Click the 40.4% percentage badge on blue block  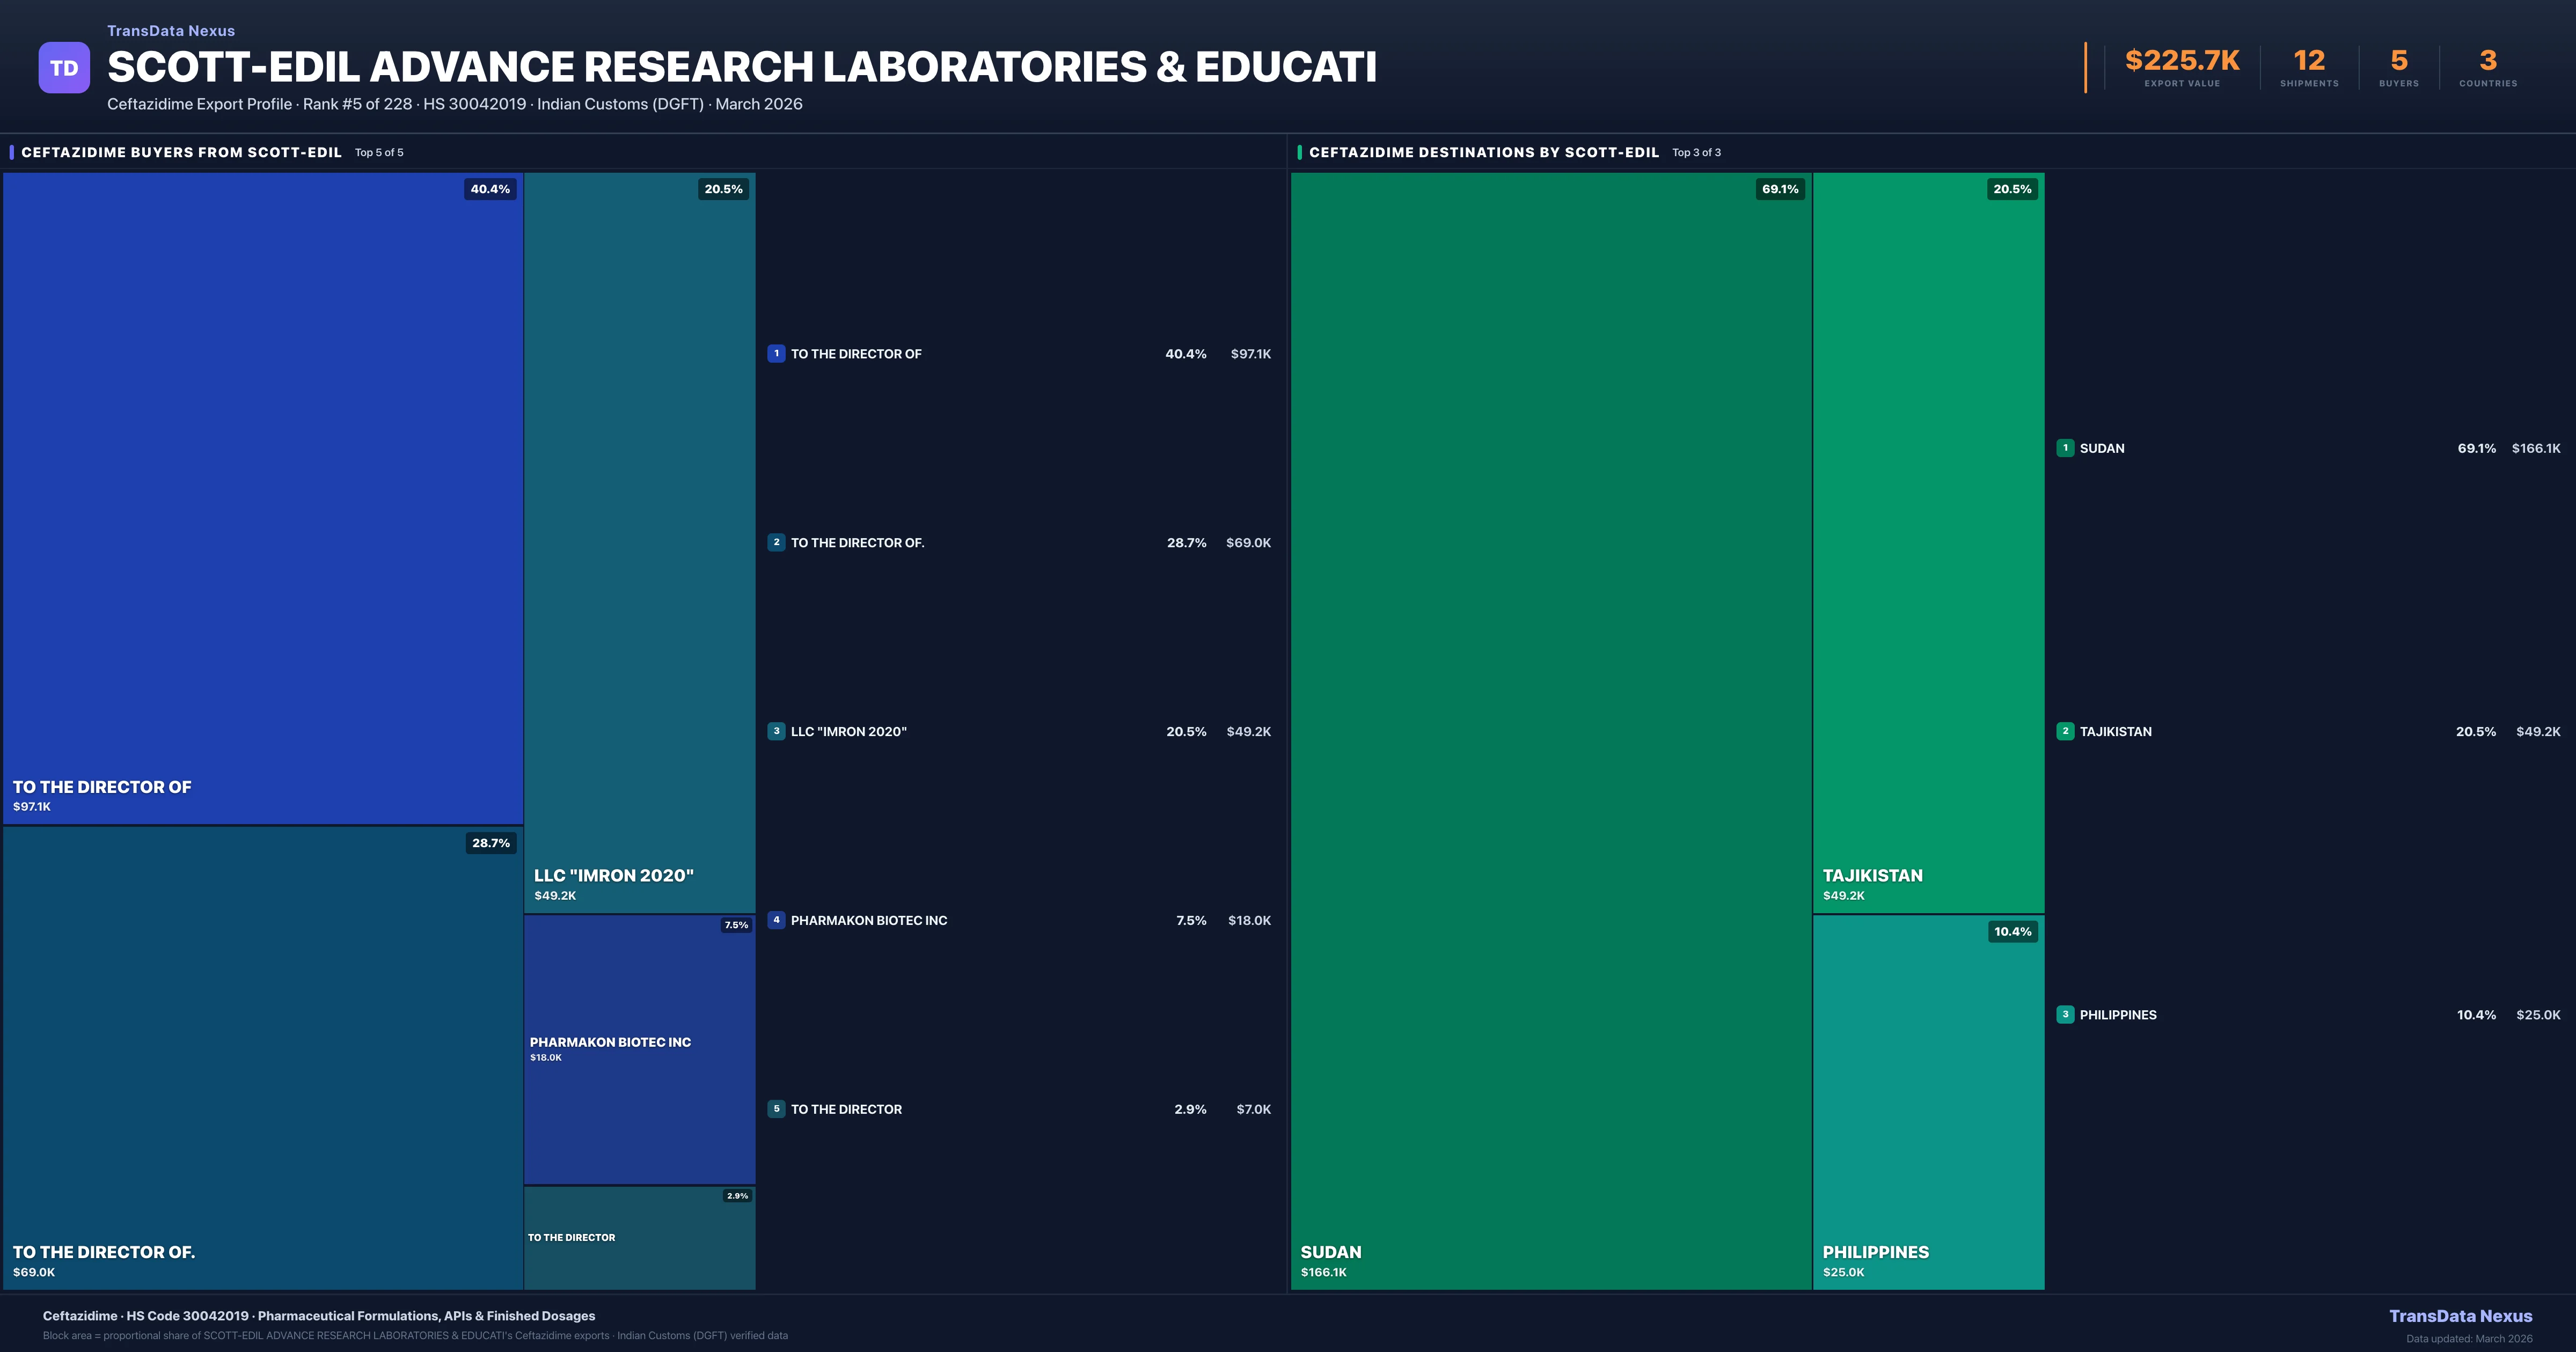pos(490,189)
